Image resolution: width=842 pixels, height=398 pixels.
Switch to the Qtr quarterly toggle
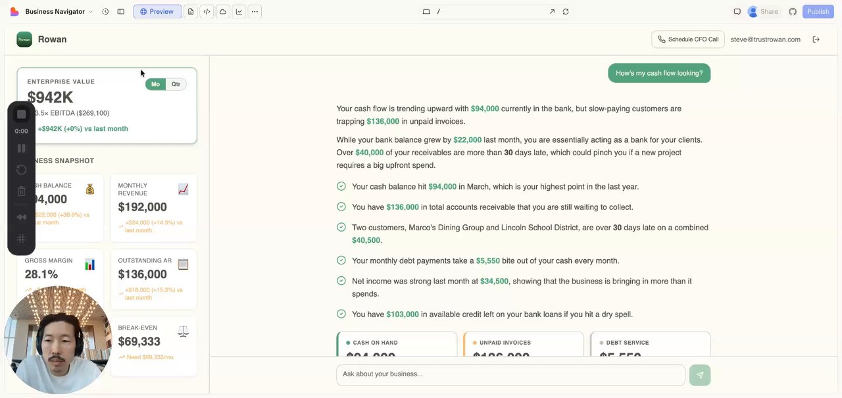click(176, 84)
